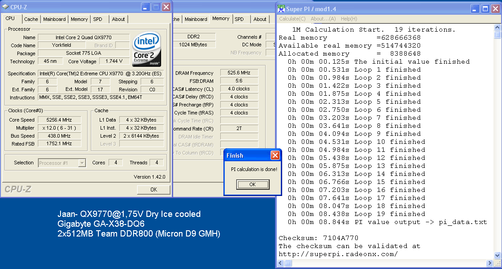Viewport: 502px width, 269px height.
Task: Click the Revision value 'C0'
Action: (x=152, y=90)
